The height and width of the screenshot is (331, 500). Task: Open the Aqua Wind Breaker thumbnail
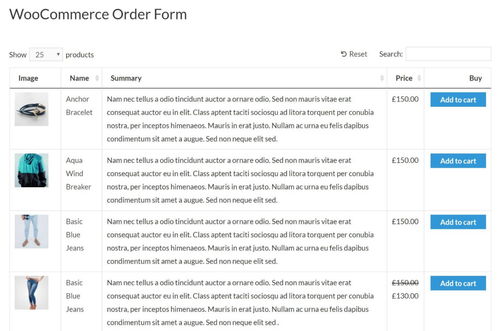coord(31,170)
